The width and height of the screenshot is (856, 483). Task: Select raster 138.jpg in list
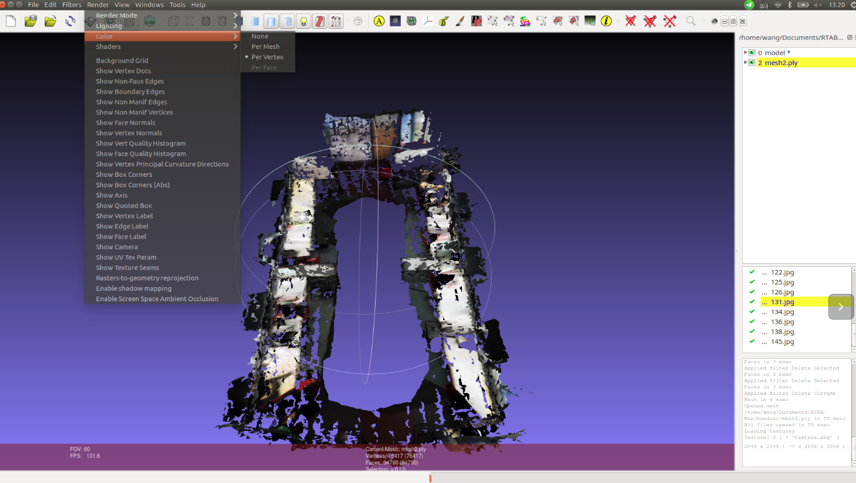point(782,332)
